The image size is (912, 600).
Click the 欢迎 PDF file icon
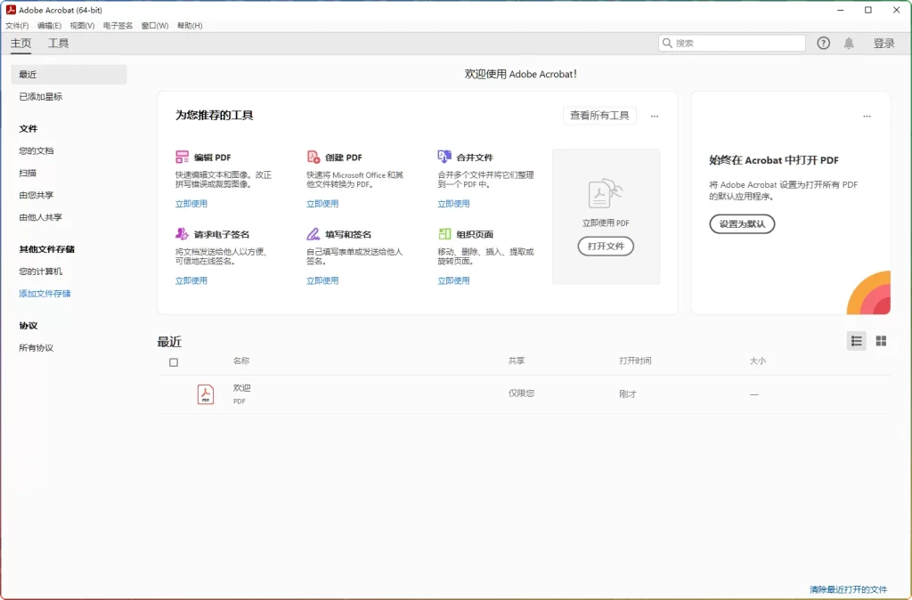204,393
